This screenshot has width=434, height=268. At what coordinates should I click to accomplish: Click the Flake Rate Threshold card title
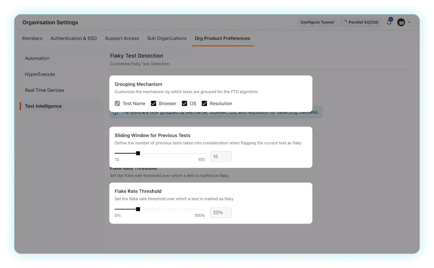click(138, 191)
